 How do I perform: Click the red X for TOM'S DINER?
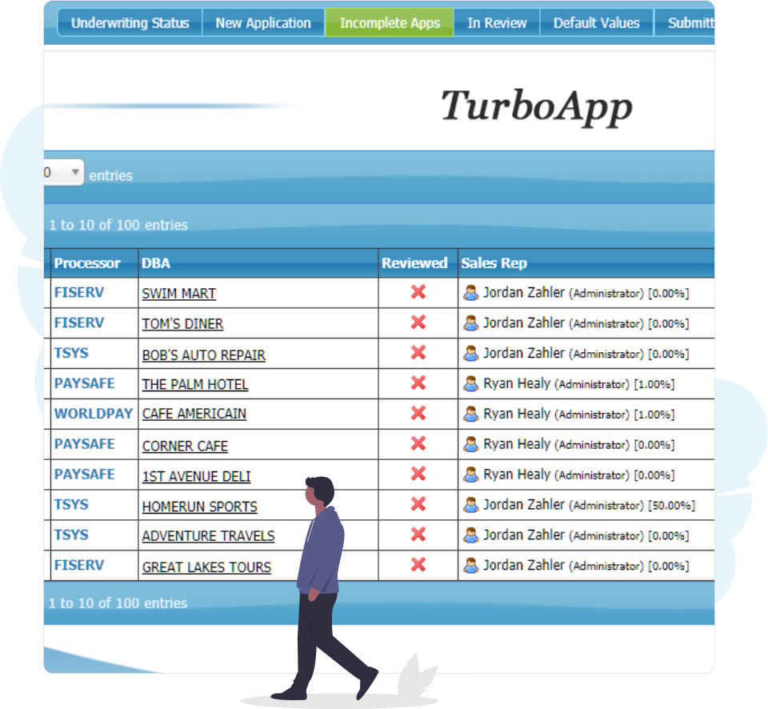[x=418, y=322]
